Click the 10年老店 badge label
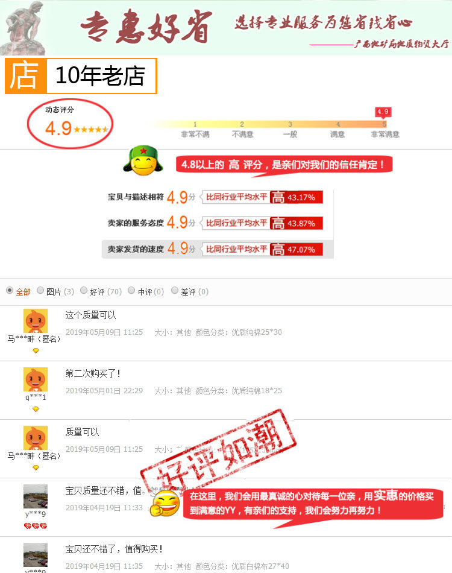 coord(101,76)
